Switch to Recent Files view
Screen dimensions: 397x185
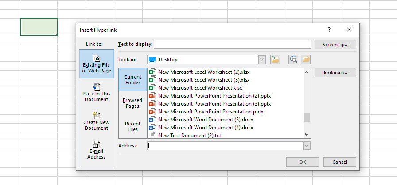tap(132, 126)
